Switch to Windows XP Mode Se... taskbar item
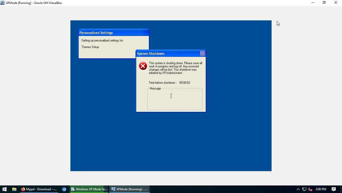The width and height of the screenshot is (342, 193). (89, 189)
